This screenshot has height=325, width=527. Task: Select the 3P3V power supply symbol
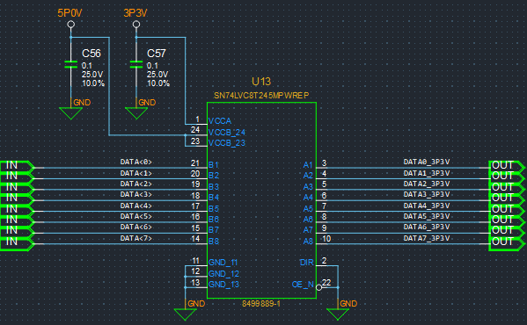pyautogui.click(x=136, y=24)
